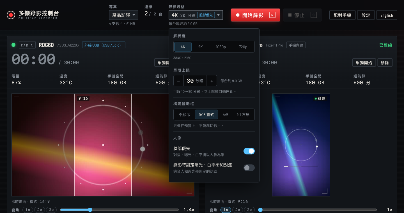Set ROG6D zoom to 1× preset
The width and height of the screenshot is (404, 213).
click(28, 210)
